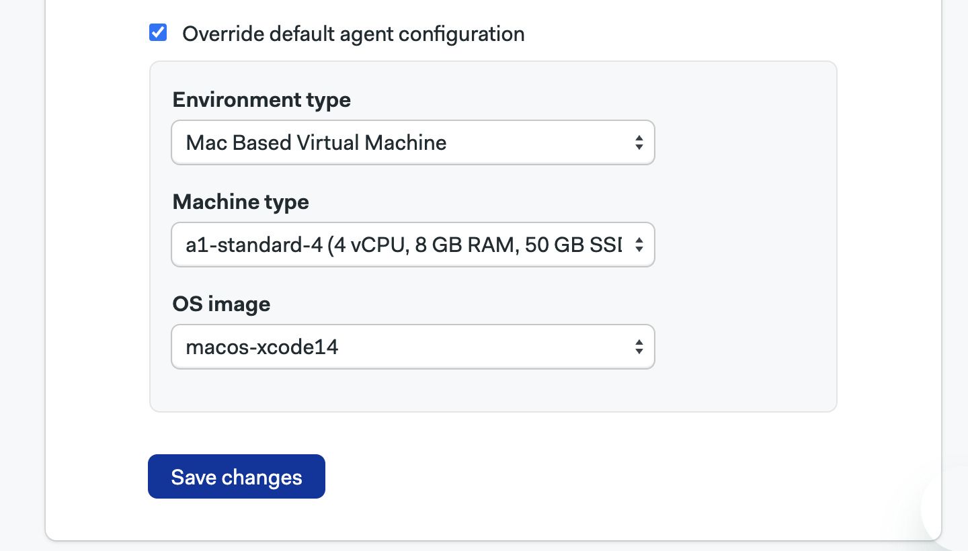Click the Machine type heading
The width and height of the screenshot is (968, 551).
click(x=241, y=202)
